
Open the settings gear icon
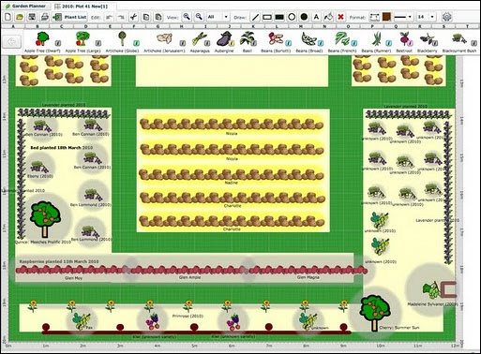[x=446, y=17]
